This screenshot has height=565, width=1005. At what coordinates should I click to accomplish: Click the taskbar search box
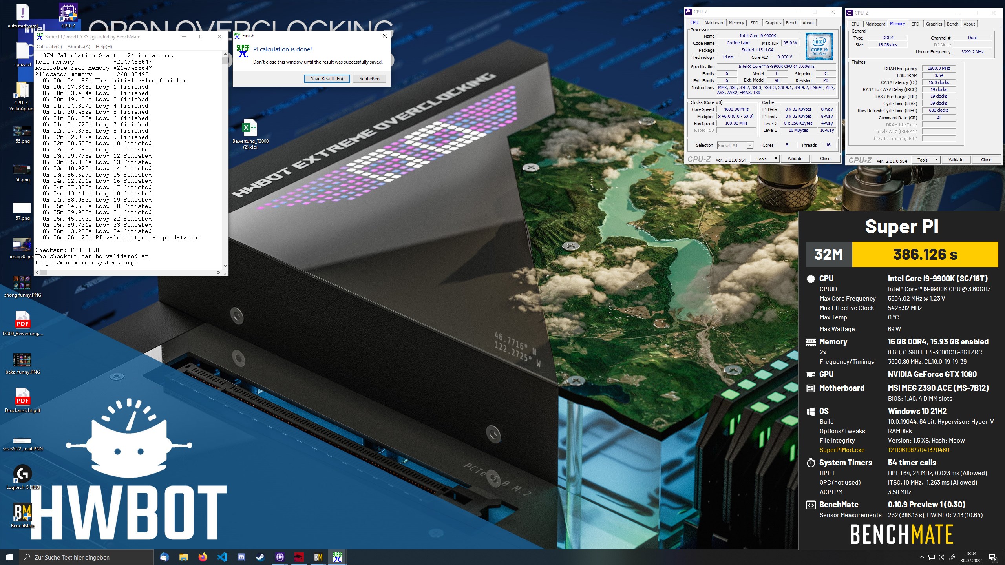[86, 557]
